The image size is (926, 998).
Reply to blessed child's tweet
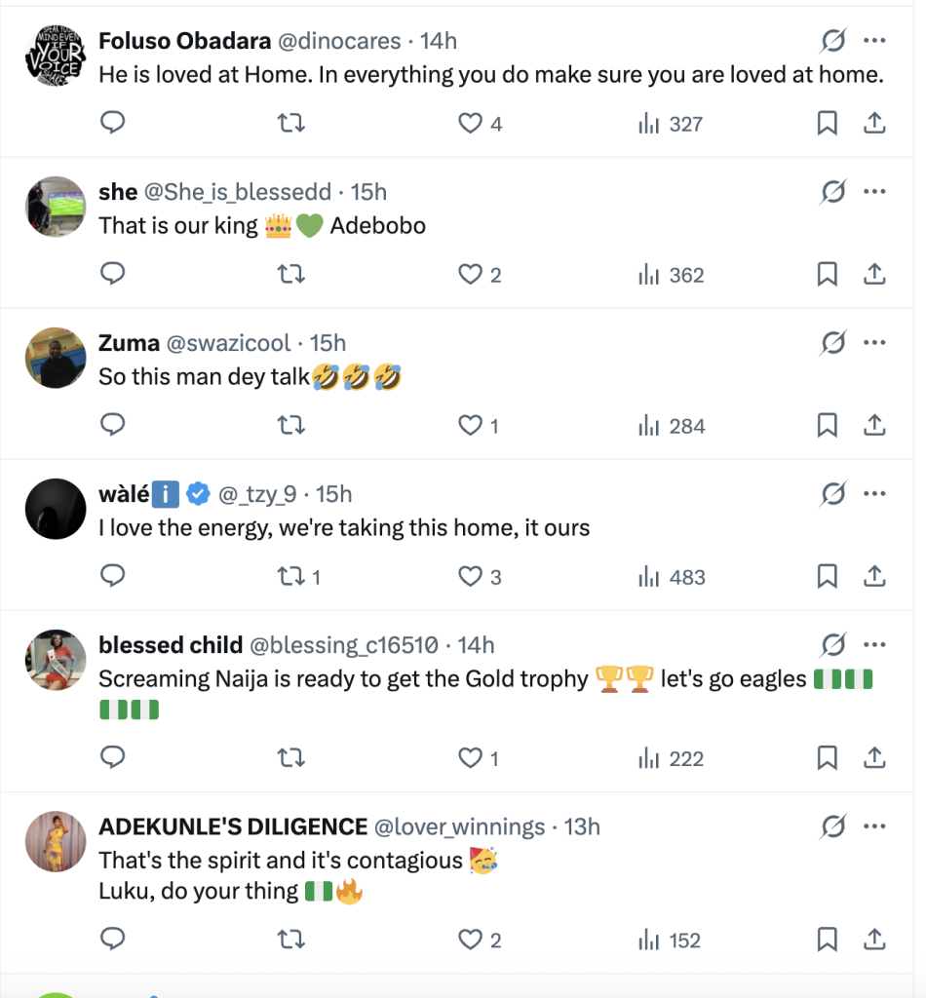tap(113, 758)
